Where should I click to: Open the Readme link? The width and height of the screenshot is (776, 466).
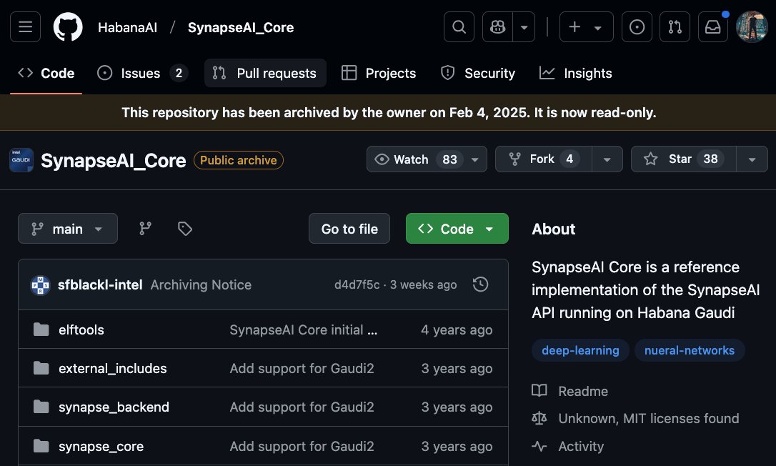[583, 391]
